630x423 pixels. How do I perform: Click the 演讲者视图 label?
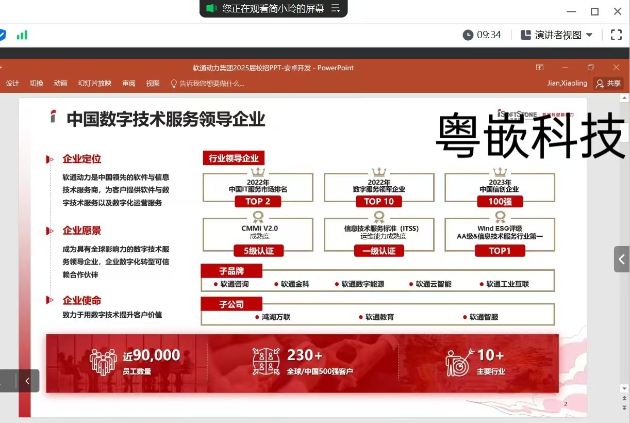click(558, 35)
